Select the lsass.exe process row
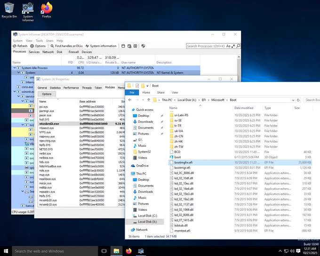 [x=23, y=206]
